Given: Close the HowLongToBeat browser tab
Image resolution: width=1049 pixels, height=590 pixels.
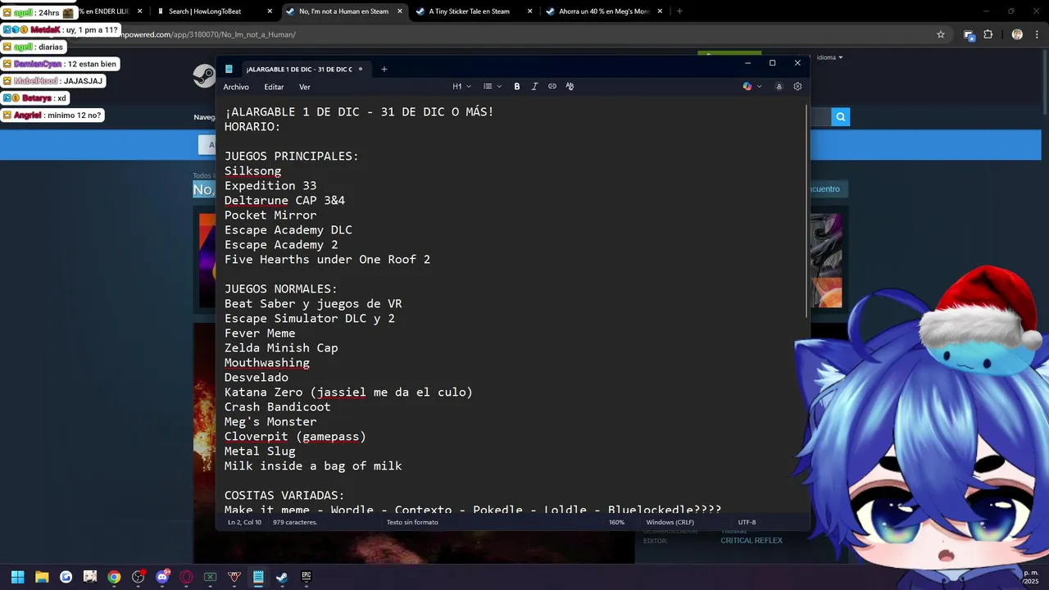Looking at the screenshot, I should (x=270, y=11).
